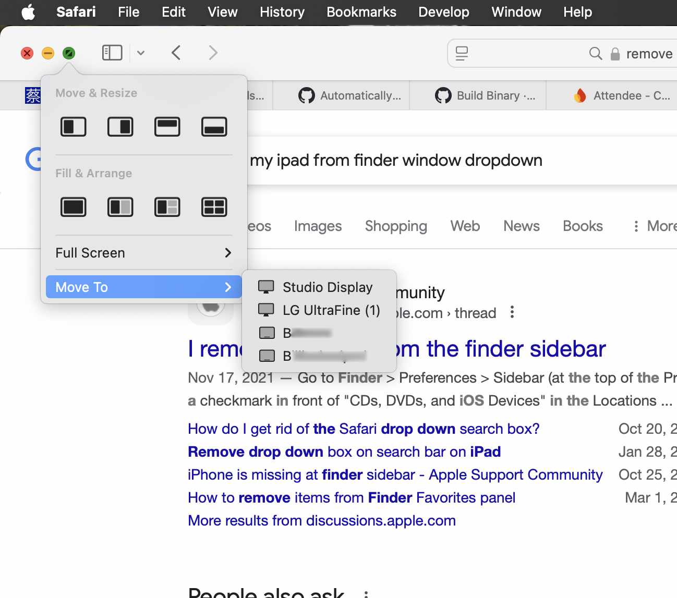Screen dimensions: 677x598
Task: Expand the Full Screen submenu
Action: 143,253
